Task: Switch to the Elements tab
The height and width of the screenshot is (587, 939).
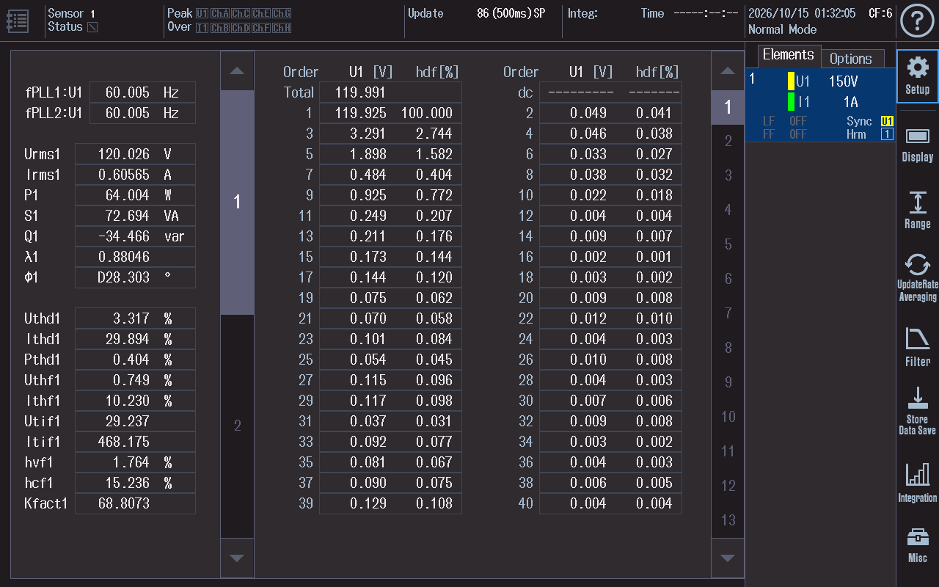Action: pyautogui.click(x=788, y=55)
